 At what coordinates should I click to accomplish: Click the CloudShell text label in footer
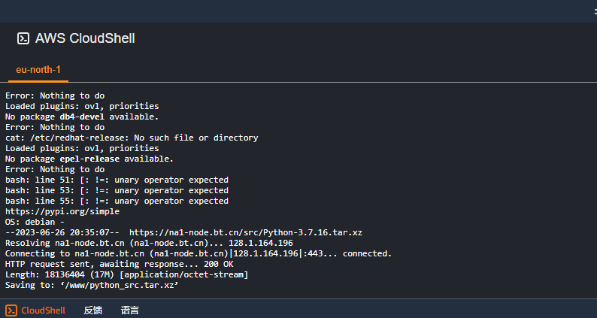coord(43,310)
